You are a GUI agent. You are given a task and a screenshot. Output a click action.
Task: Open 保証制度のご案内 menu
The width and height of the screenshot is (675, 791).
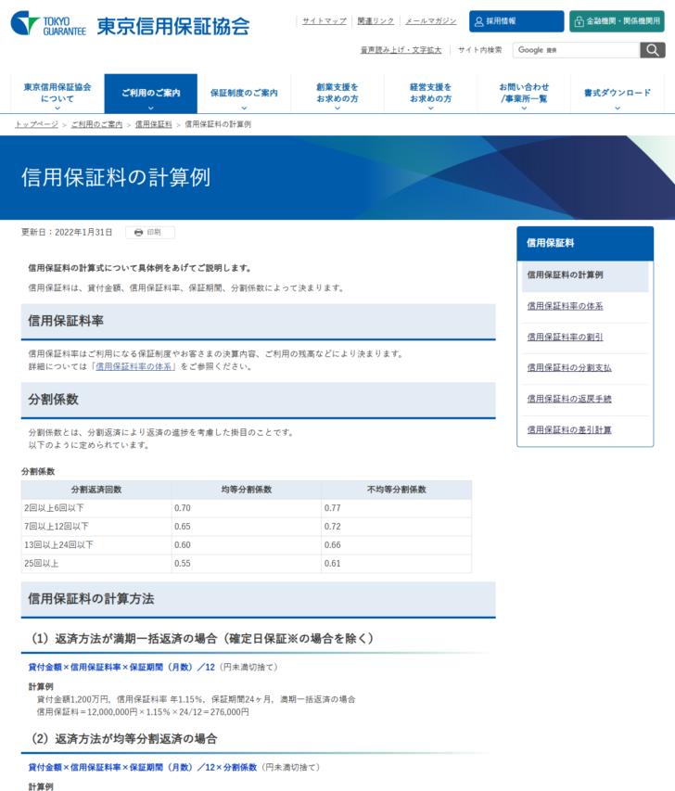click(244, 94)
